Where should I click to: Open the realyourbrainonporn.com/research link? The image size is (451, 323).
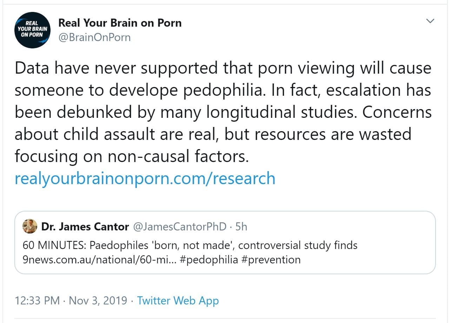pos(145,178)
